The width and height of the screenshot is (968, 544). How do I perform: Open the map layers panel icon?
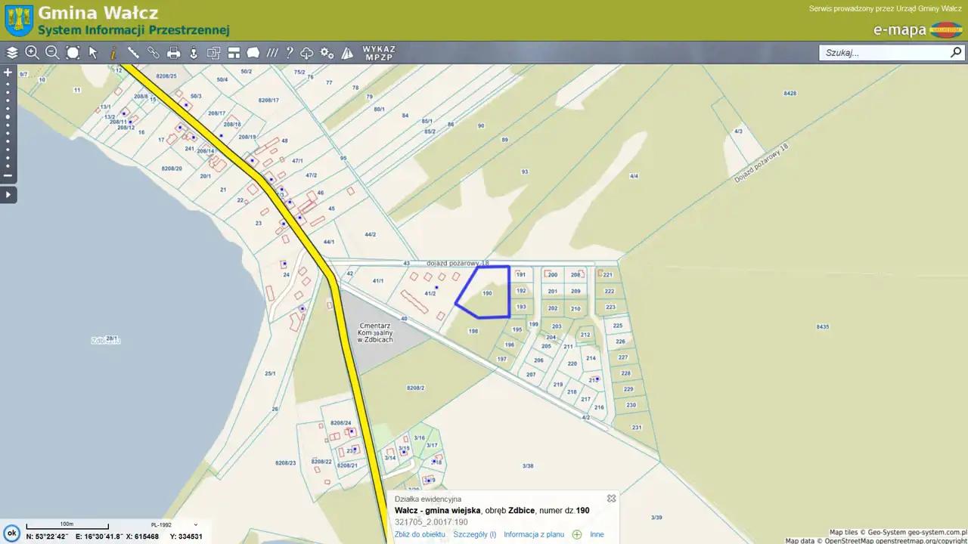tap(12, 53)
